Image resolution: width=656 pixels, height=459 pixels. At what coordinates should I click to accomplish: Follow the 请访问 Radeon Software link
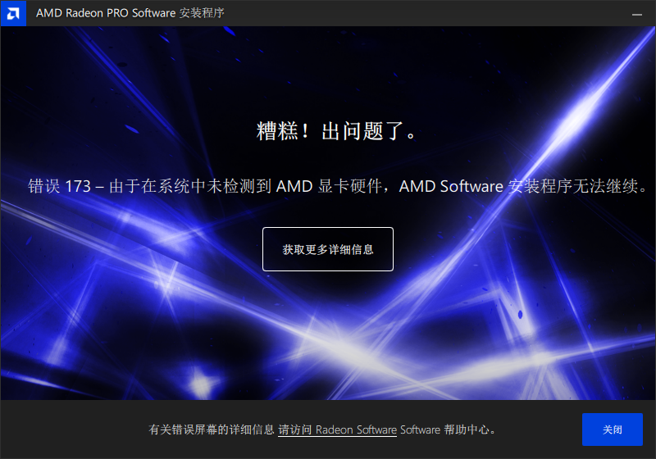click(x=337, y=429)
